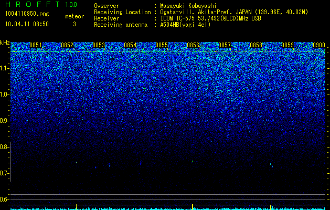Viewport: 330px width, 210px height.
Task: Select observer name Masayuki Kobayashi
Action: (x=188, y=6)
